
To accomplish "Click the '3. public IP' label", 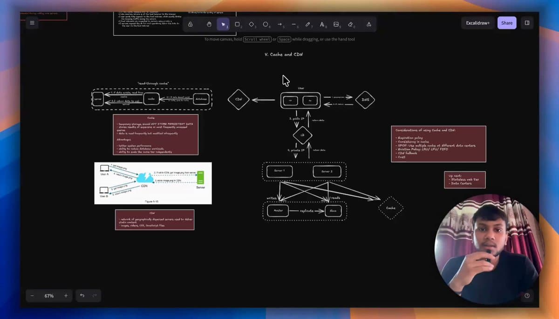I will click(x=296, y=119).
